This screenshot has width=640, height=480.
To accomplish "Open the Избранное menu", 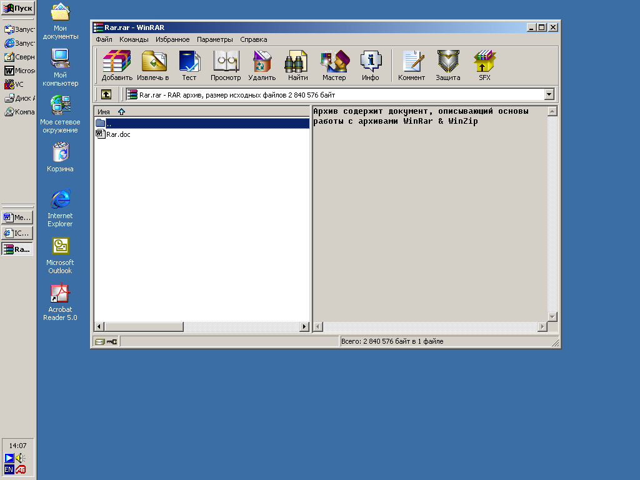I will pyautogui.click(x=172, y=39).
